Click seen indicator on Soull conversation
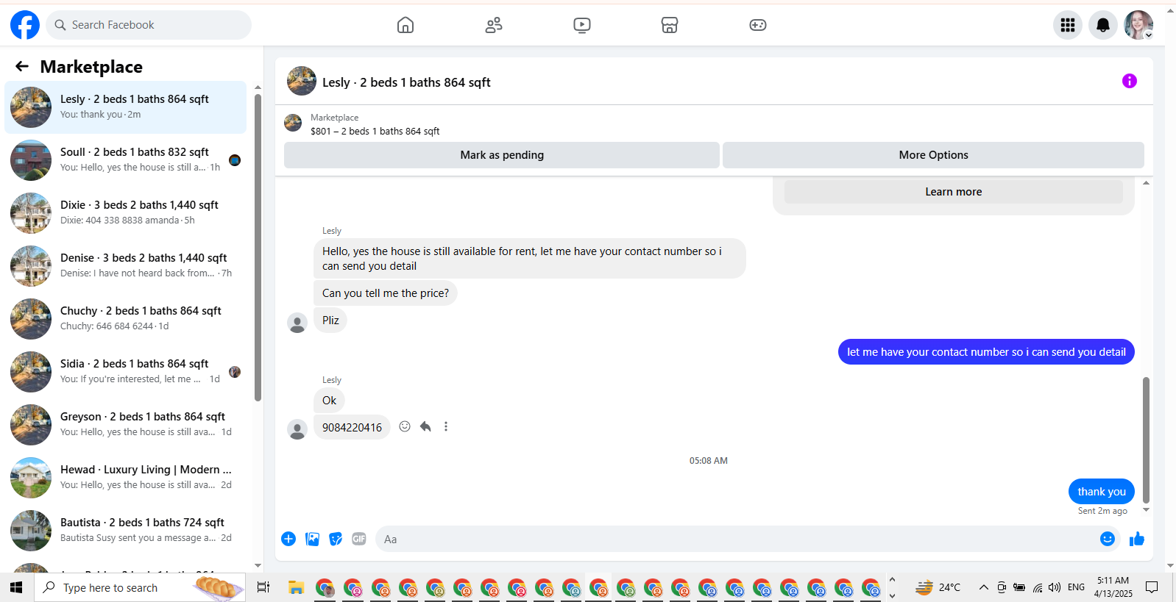Image resolution: width=1176 pixels, height=602 pixels. pyautogui.click(x=235, y=160)
